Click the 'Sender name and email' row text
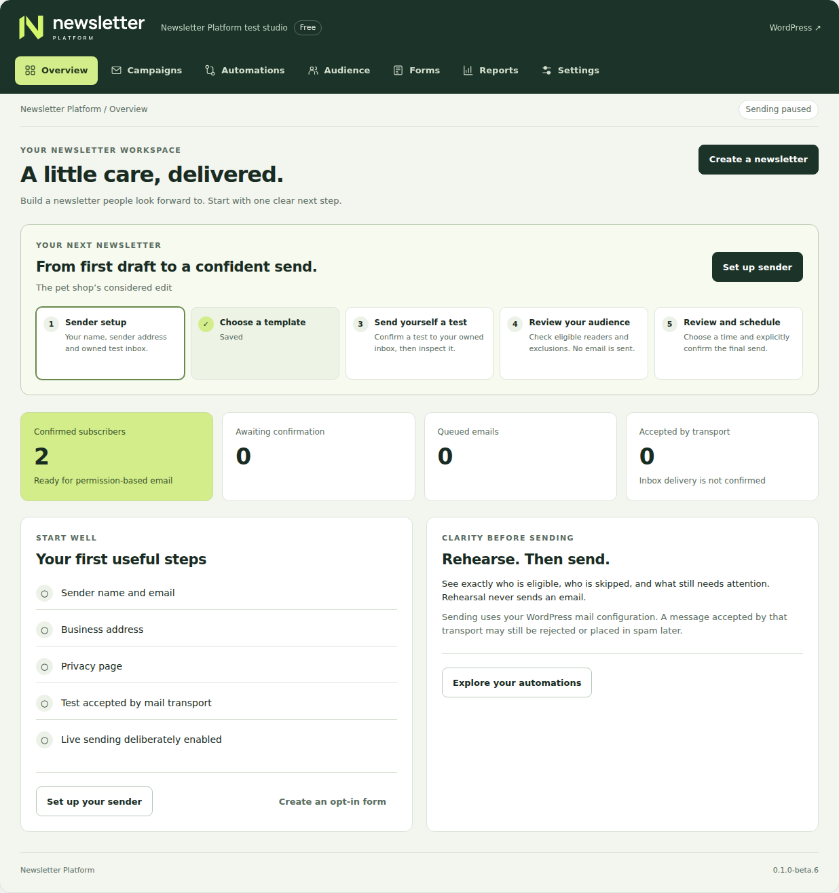 (x=118, y=593)
